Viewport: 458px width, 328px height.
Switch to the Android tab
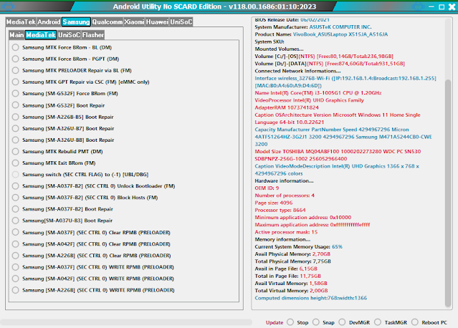point(49,22)
